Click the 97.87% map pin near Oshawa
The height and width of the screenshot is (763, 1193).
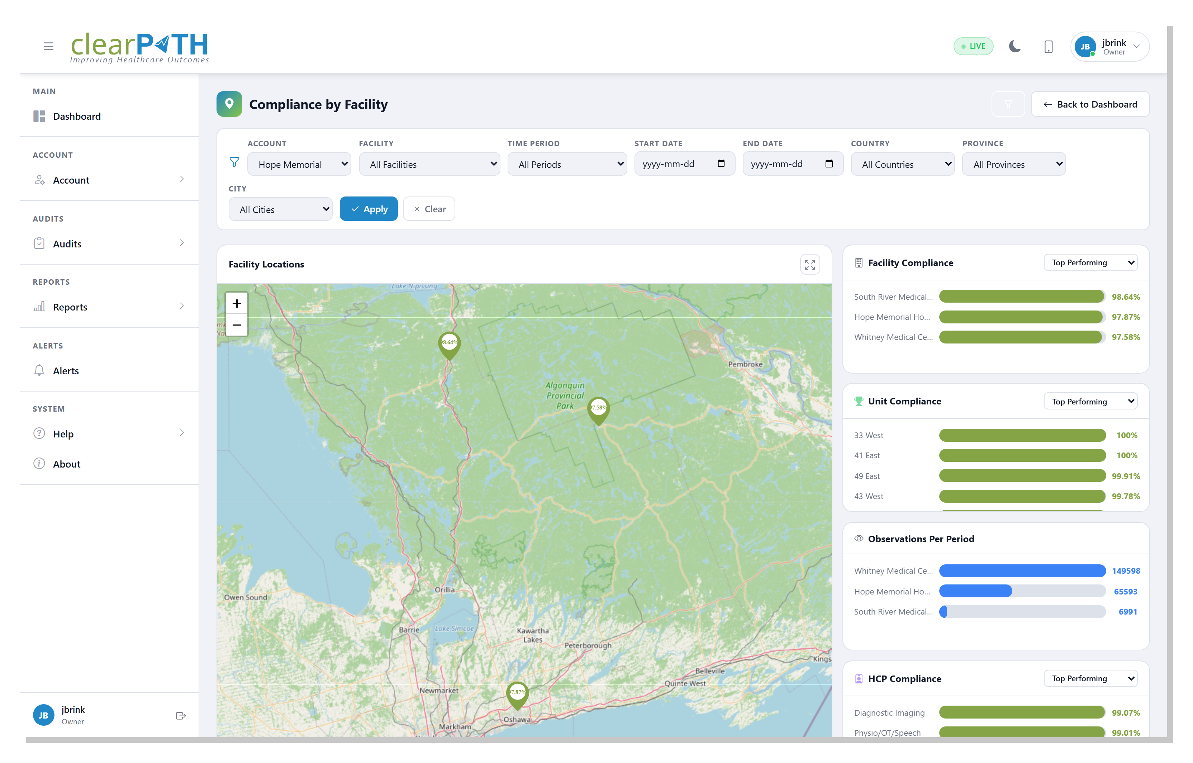(x=518, y=696)
